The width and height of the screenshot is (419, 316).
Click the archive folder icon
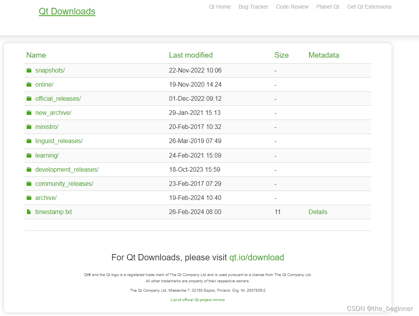point(29,198)
